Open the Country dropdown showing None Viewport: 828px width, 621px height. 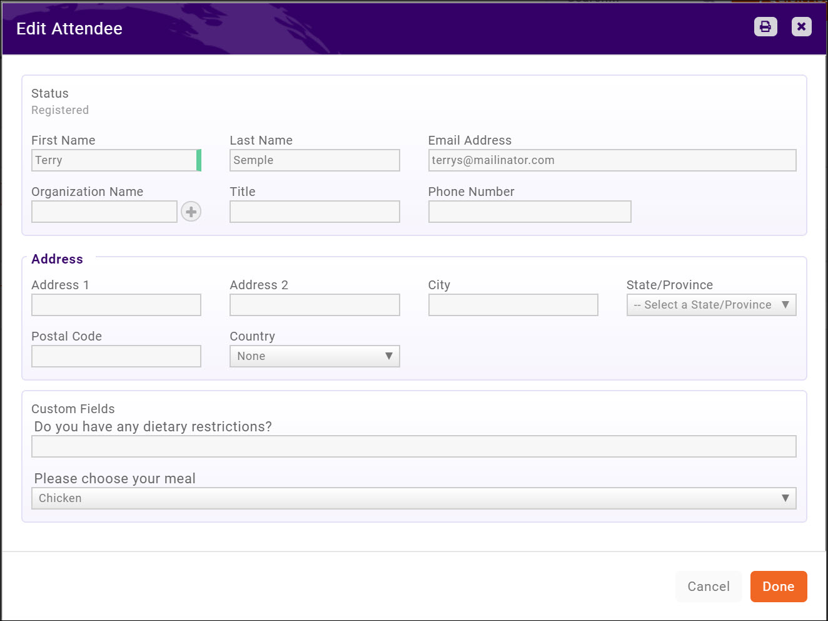point(314,356)
